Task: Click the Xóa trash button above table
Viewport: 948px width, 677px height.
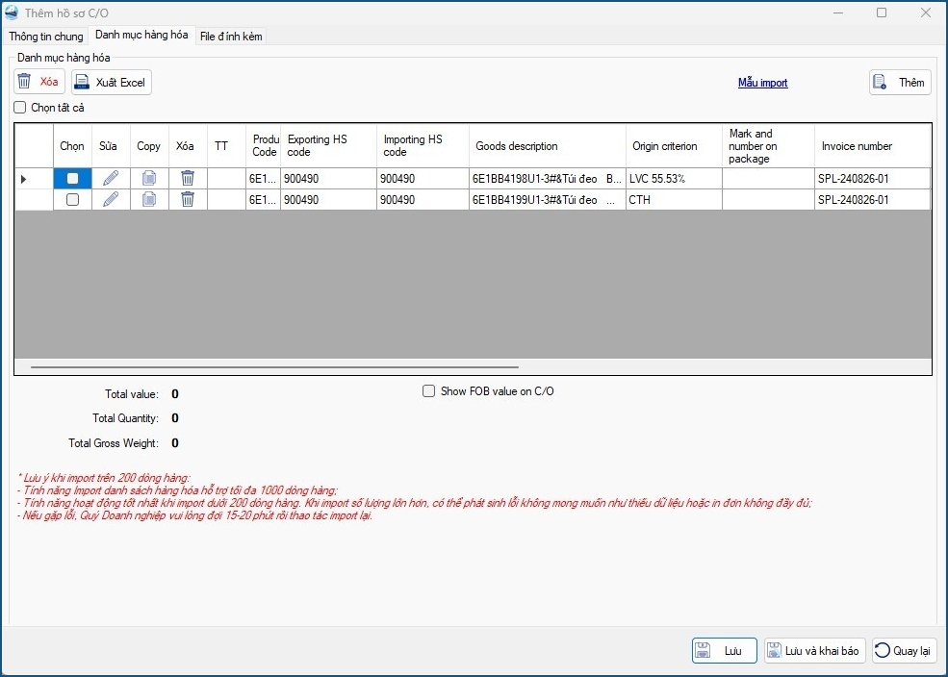Action: [39, 83]
